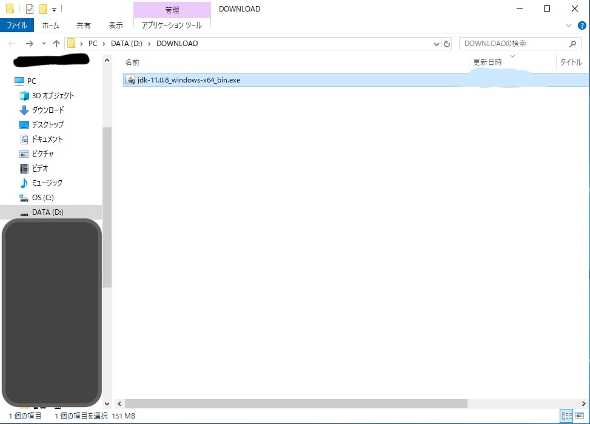Select ミュージック in the navigation pane
Image resolution: width=590 pixels, height=424 pixels.
click(47, 183)
